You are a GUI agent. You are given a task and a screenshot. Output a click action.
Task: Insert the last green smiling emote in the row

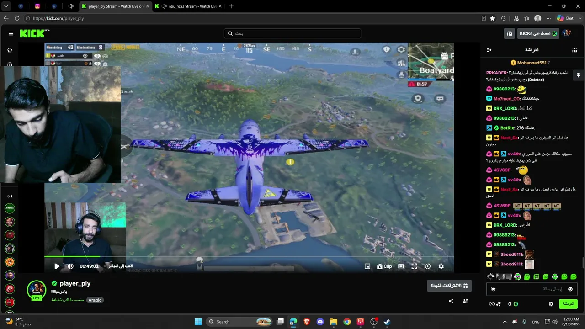coord(574,276)
